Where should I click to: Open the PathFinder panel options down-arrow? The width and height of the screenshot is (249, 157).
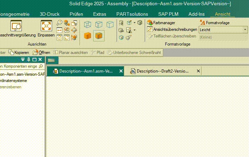click(23, 60)
